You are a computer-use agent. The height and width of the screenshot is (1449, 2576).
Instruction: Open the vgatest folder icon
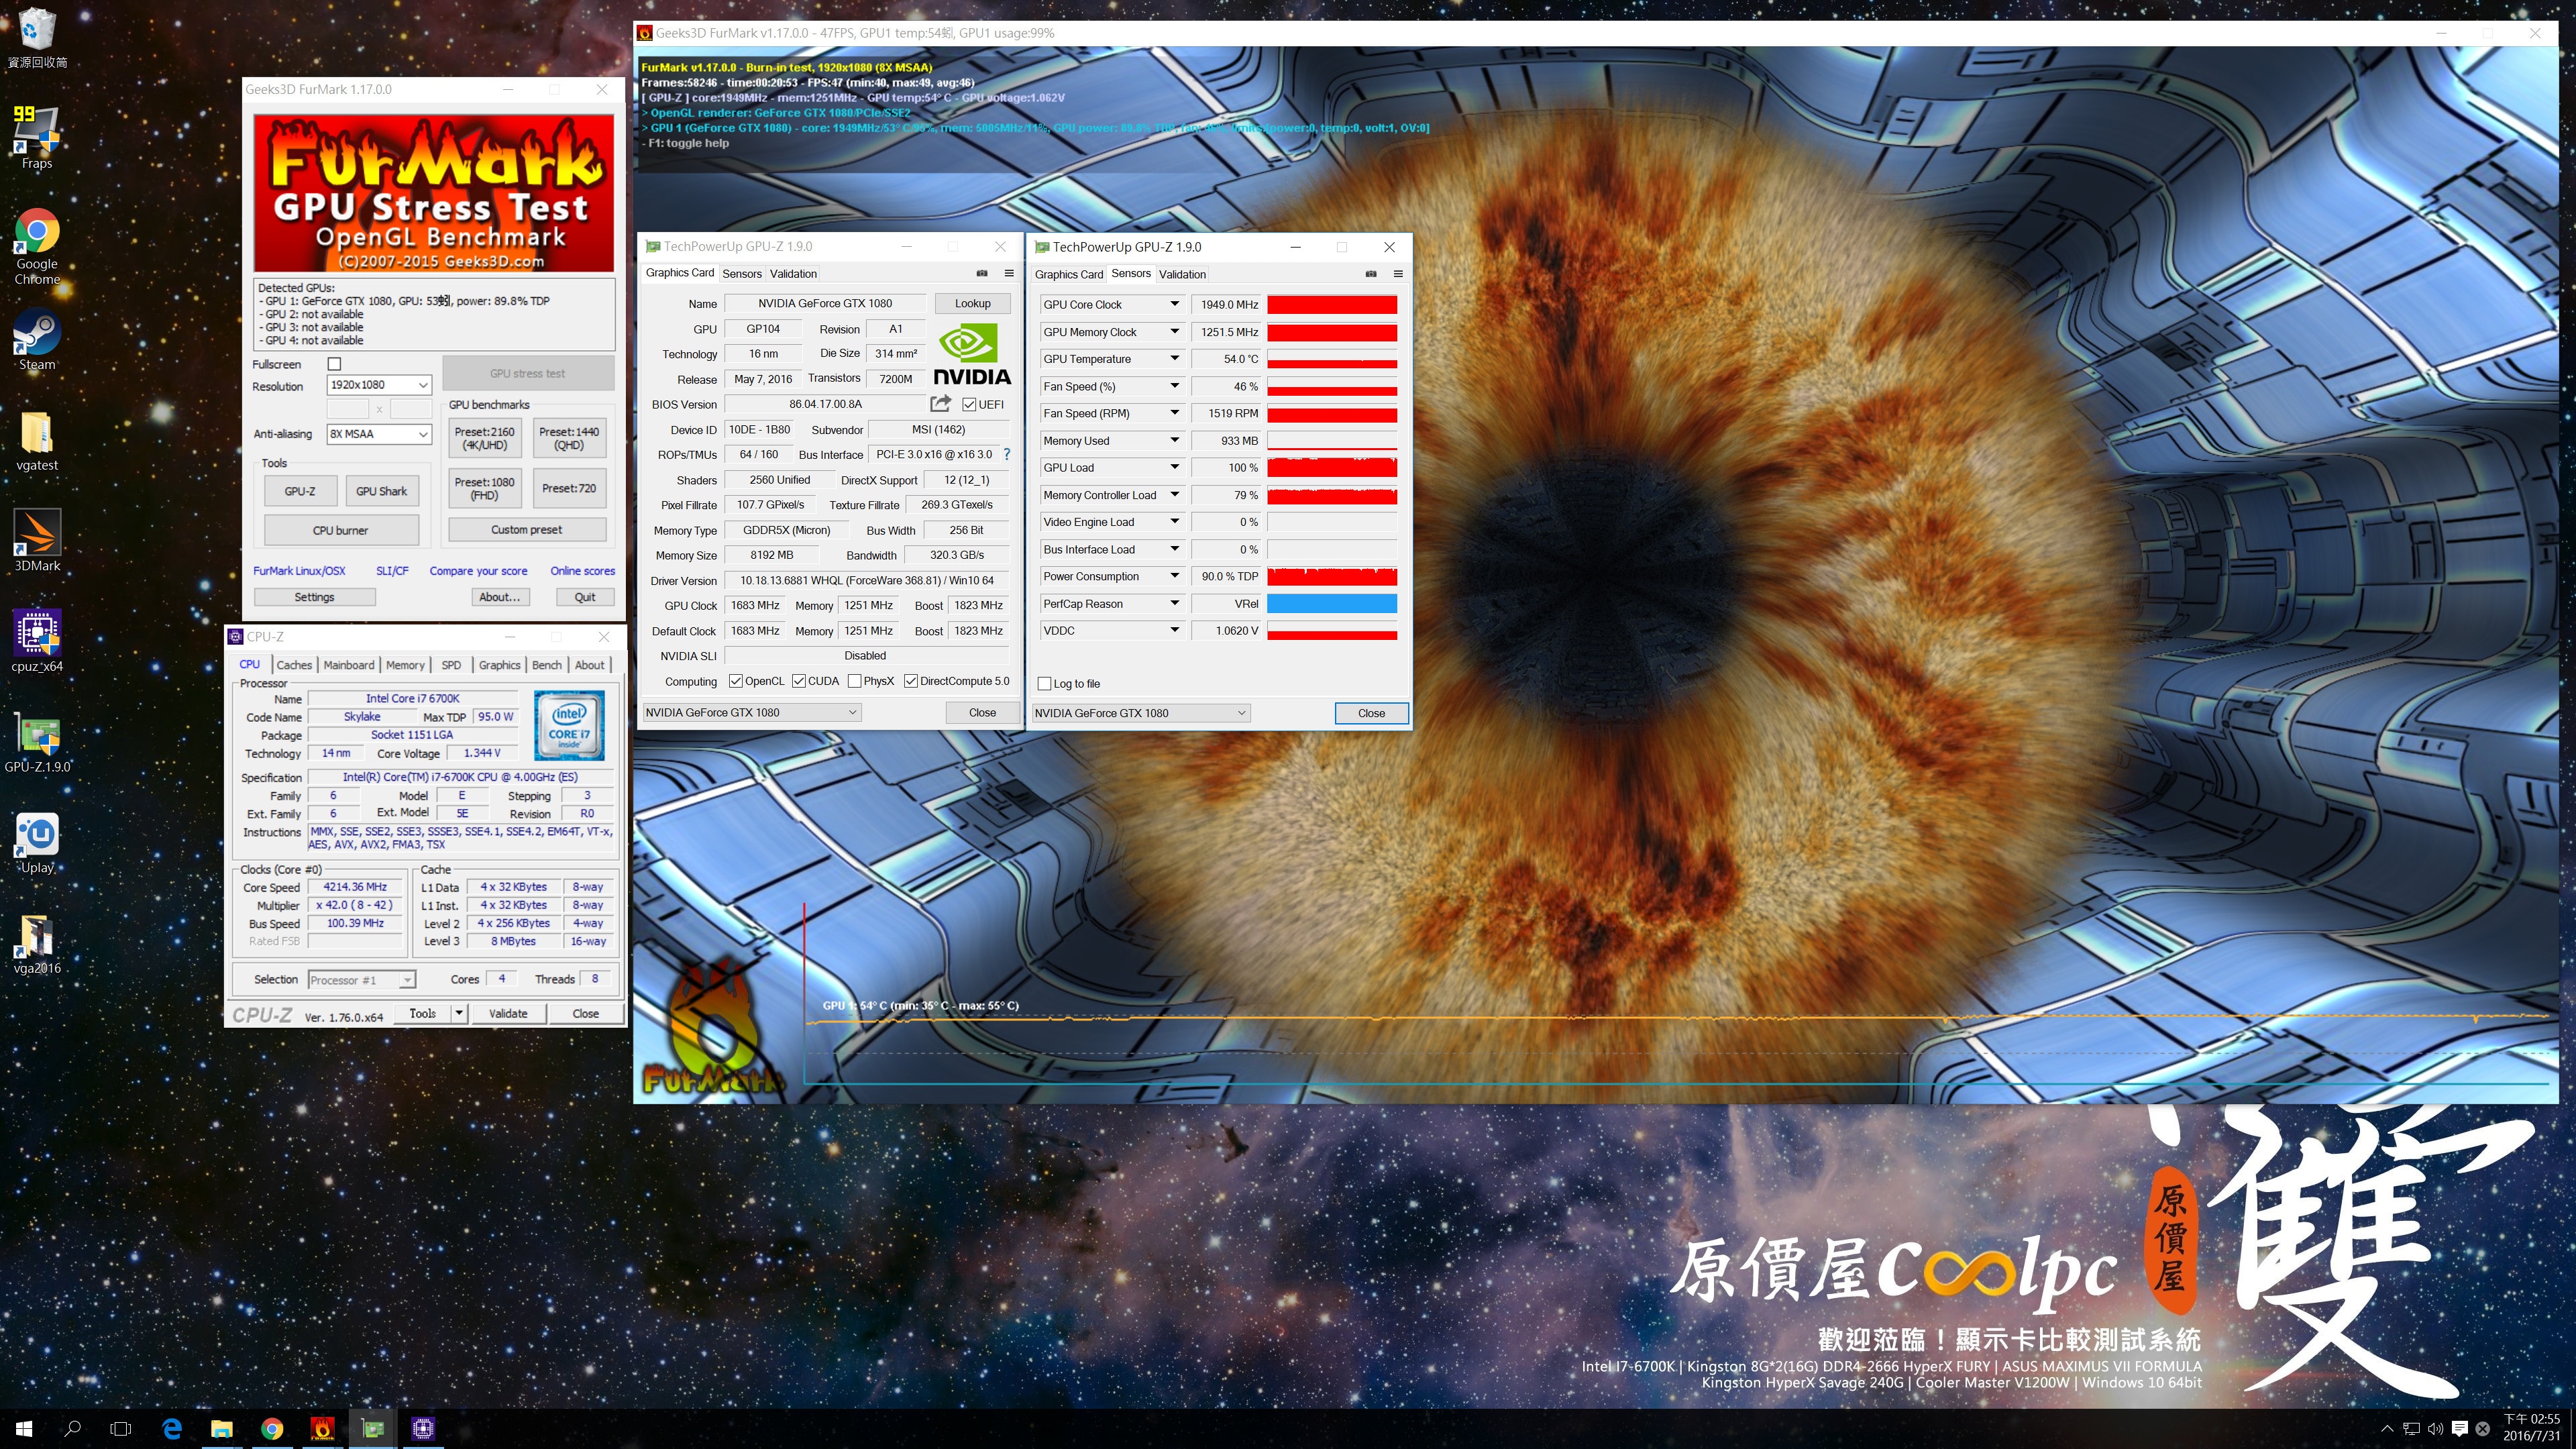37,441
